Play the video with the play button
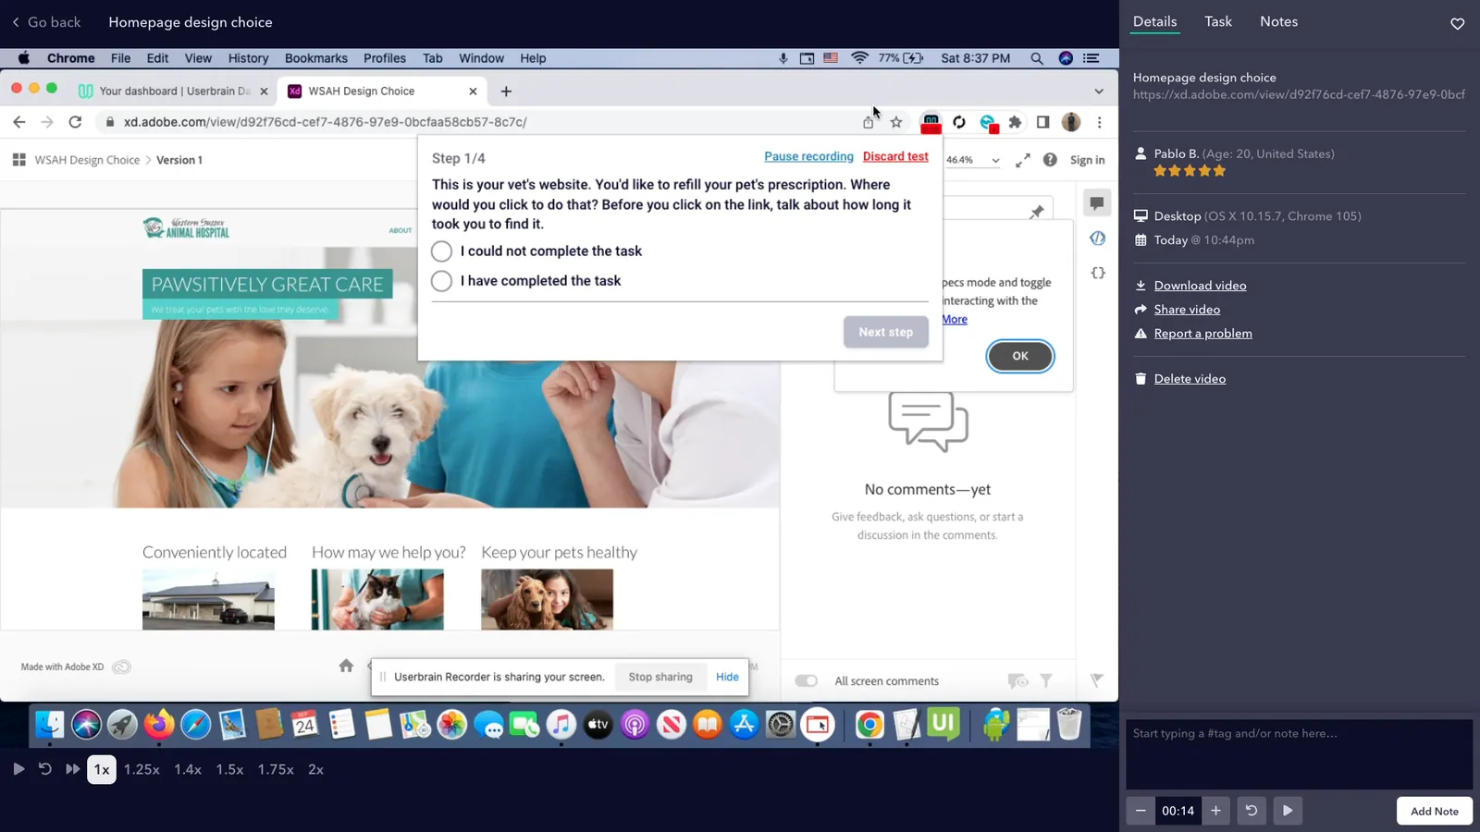1480x832 pixels. tap(18, 769)
